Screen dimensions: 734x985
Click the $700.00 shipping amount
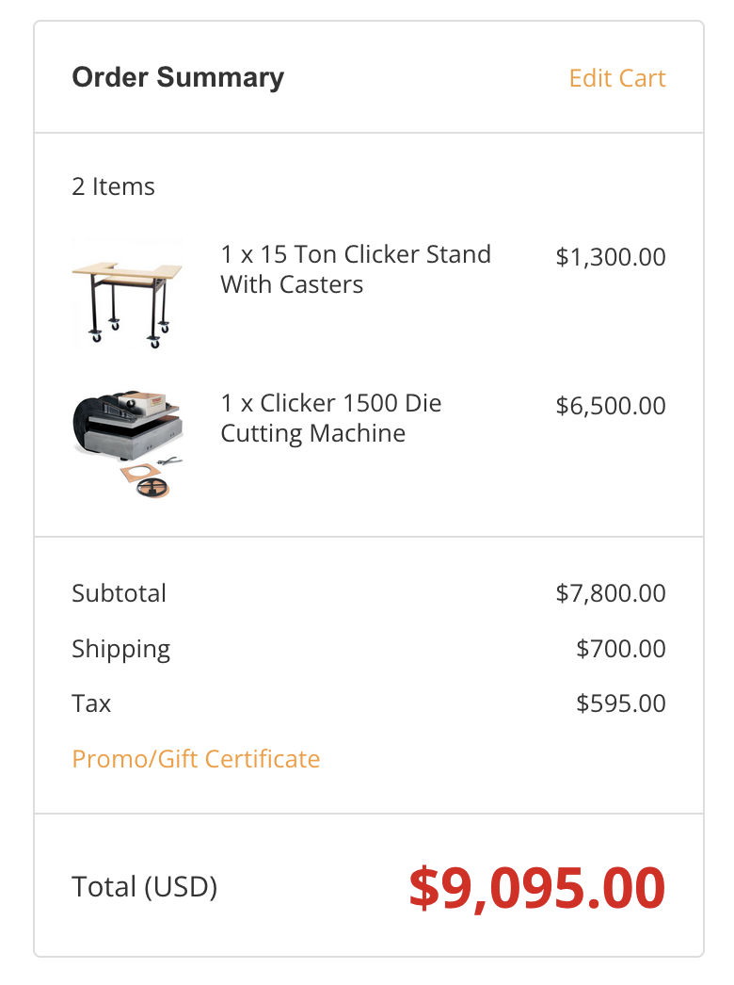(x=621, y=649)
